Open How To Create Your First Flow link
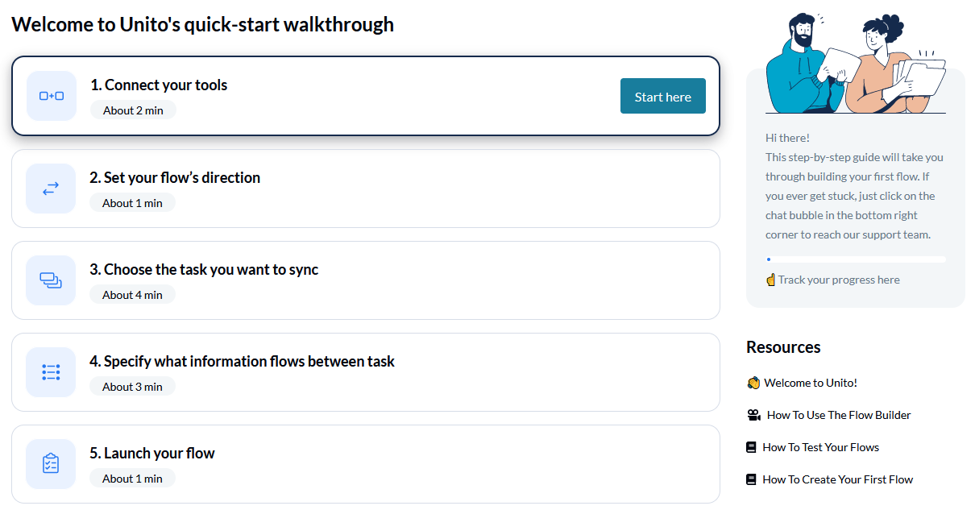Screen dimensions: 975x510 click(x=837, y=479)
